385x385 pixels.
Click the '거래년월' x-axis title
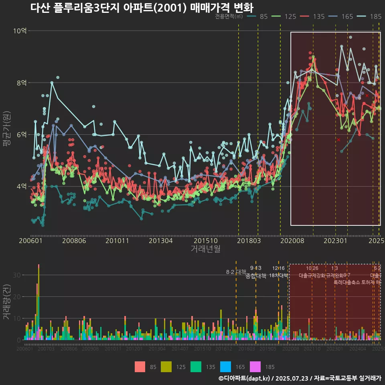click(205, 249)
